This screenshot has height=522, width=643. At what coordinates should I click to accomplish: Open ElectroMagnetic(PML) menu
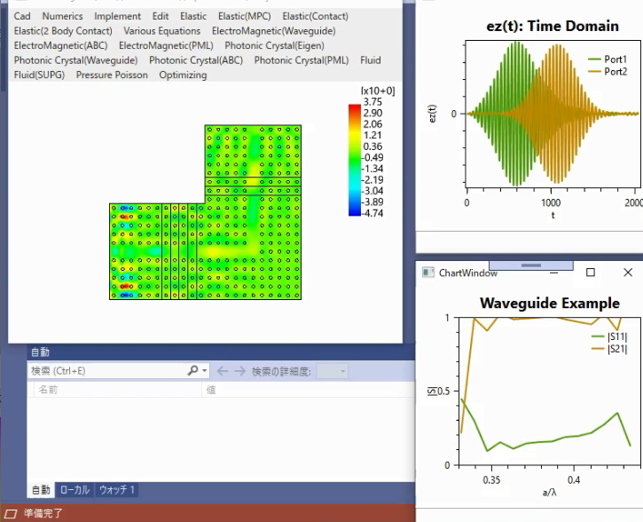click(x=166, y=45)
